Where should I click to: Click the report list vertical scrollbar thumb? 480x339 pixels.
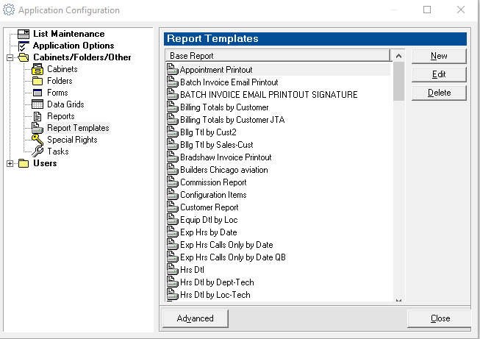[398, 82]
